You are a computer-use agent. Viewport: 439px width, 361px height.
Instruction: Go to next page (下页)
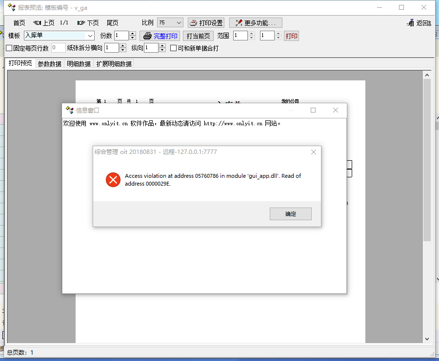tap(88, 23)
